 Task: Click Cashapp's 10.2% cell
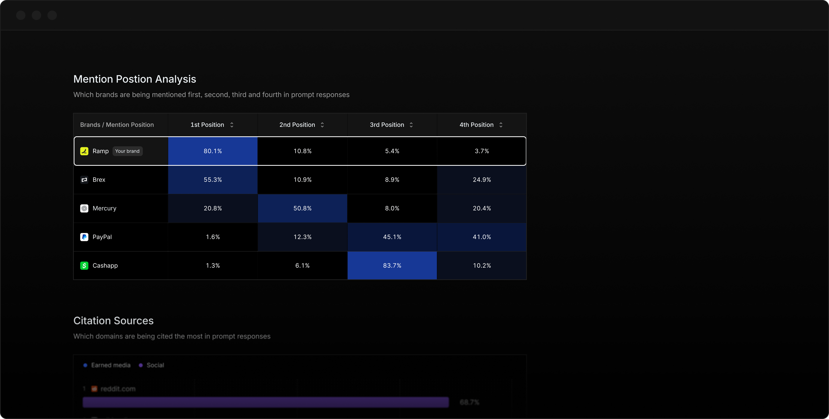482,265
